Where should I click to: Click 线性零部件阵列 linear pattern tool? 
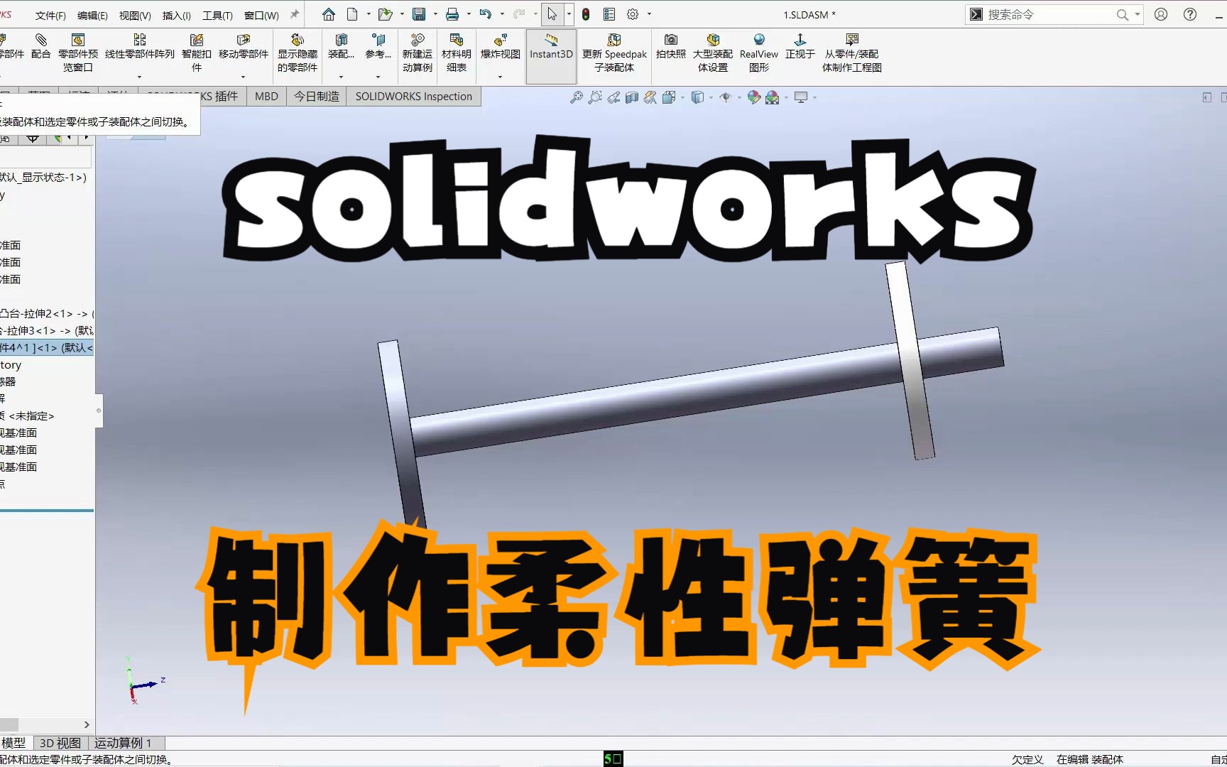140,46
